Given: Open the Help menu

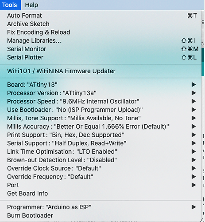Looking at the screenshot, I should point(31,5).
